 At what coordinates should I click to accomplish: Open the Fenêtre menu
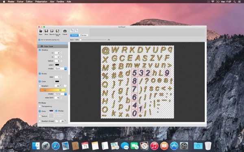pos(60,2)
